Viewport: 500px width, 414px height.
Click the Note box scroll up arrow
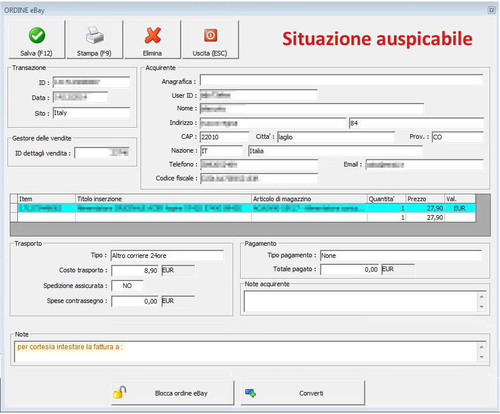point(481,347)
